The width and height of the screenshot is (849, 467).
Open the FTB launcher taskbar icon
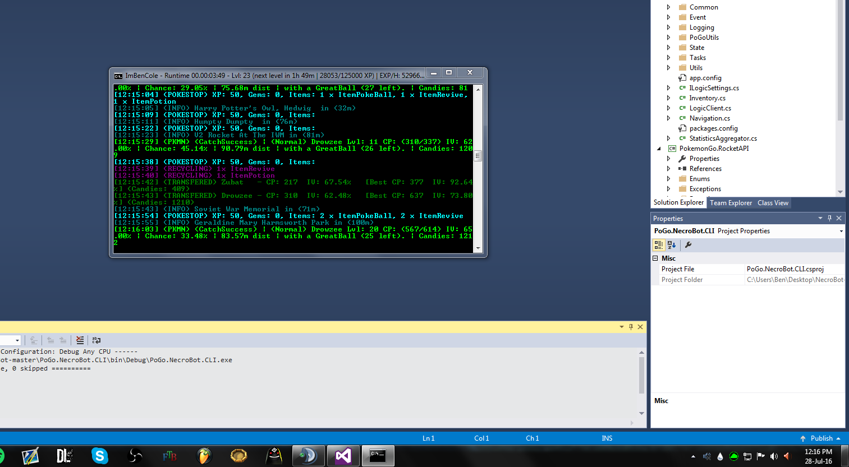(169, 456)
